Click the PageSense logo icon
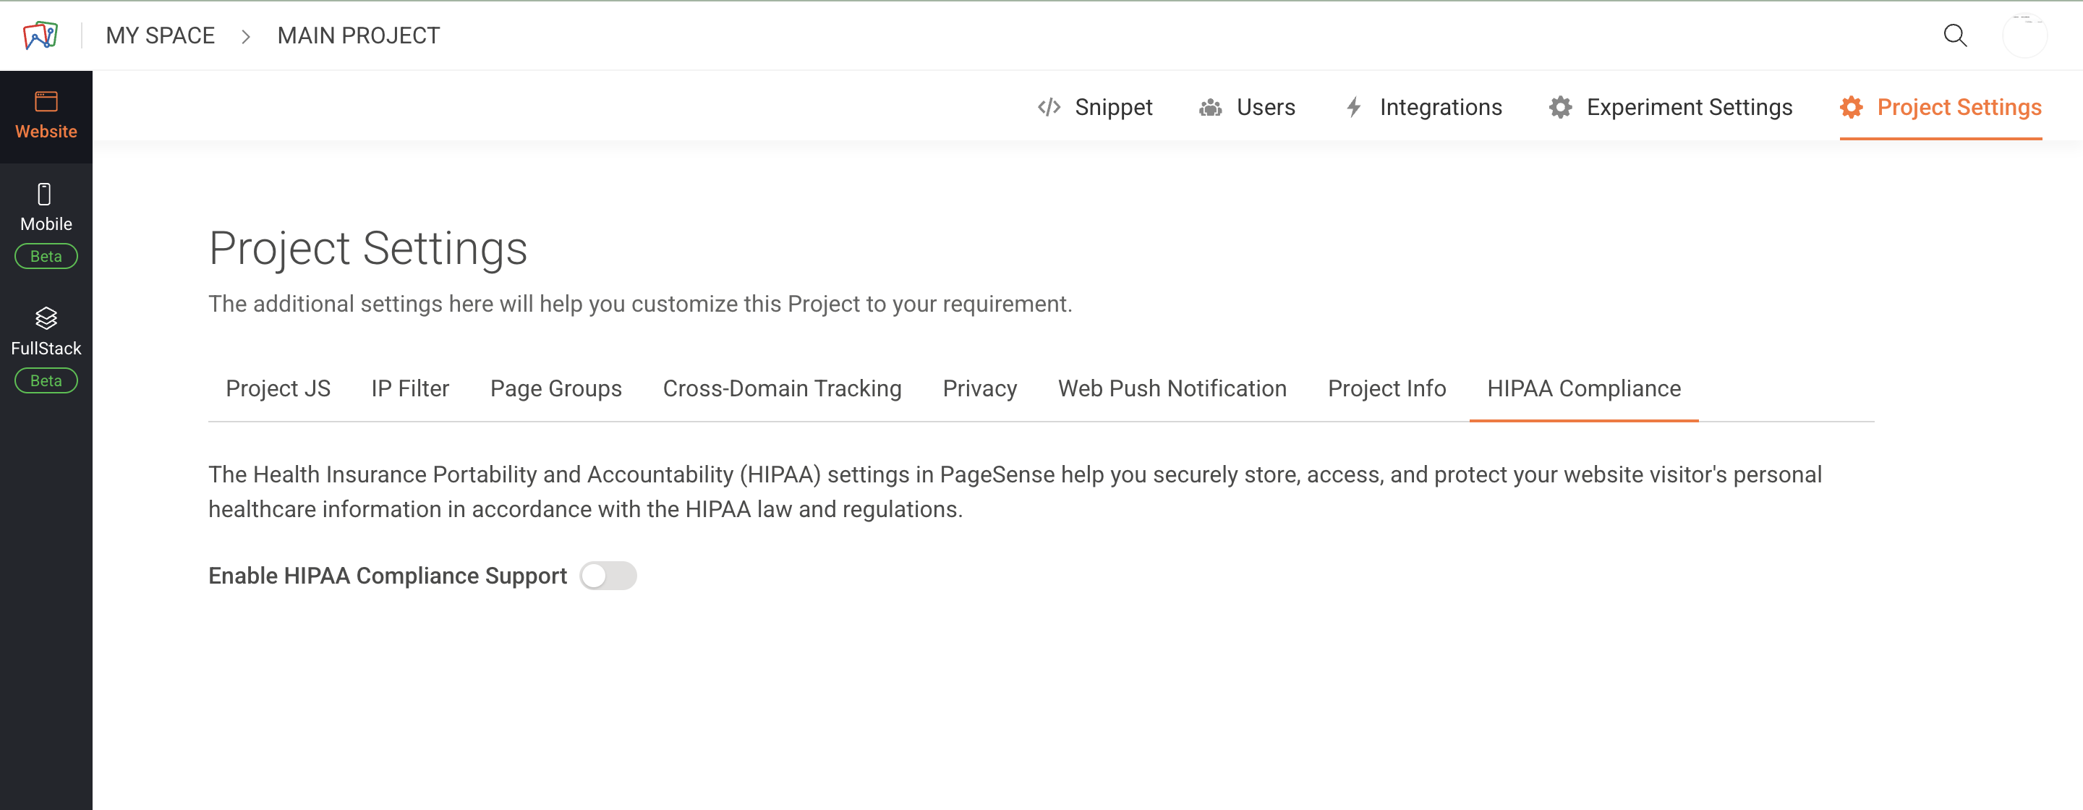 (x=41, y=35)
